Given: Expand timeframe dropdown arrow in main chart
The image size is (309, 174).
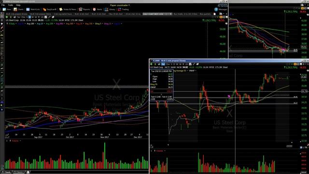Looking at the screenshot, I should [39, 17].
